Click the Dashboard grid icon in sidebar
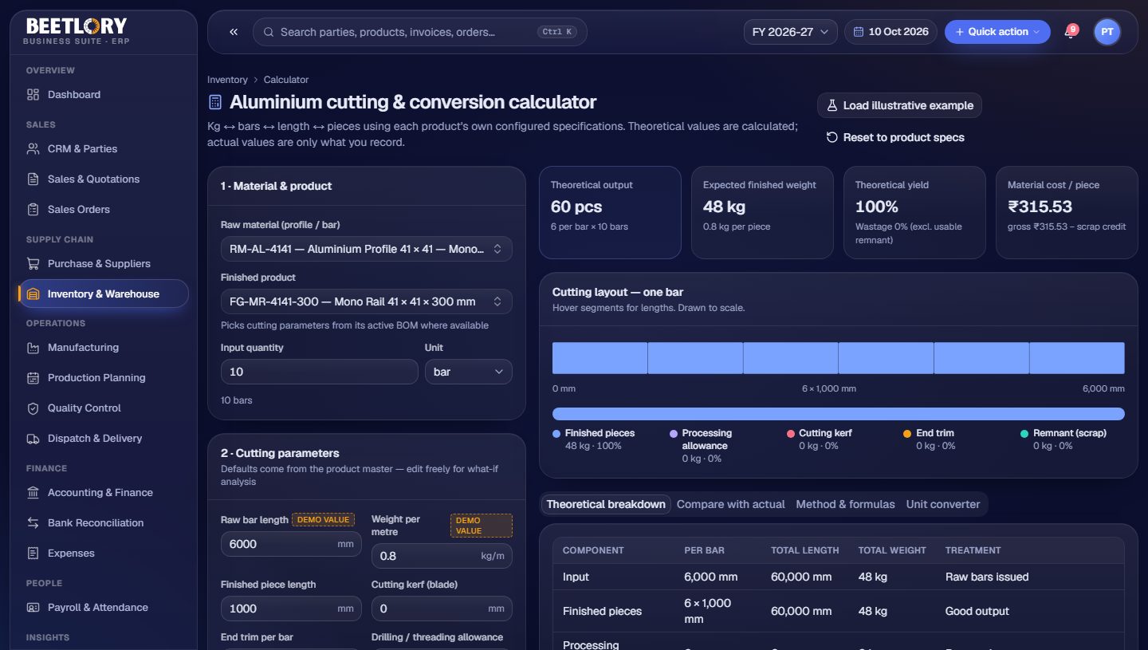 tap(33, 95)
